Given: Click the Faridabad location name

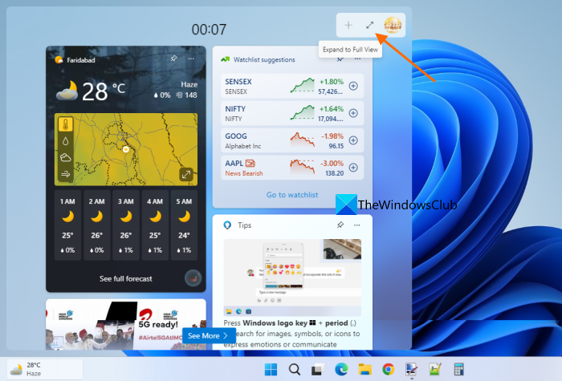Looking at the screenshot, I should point(80,60).
